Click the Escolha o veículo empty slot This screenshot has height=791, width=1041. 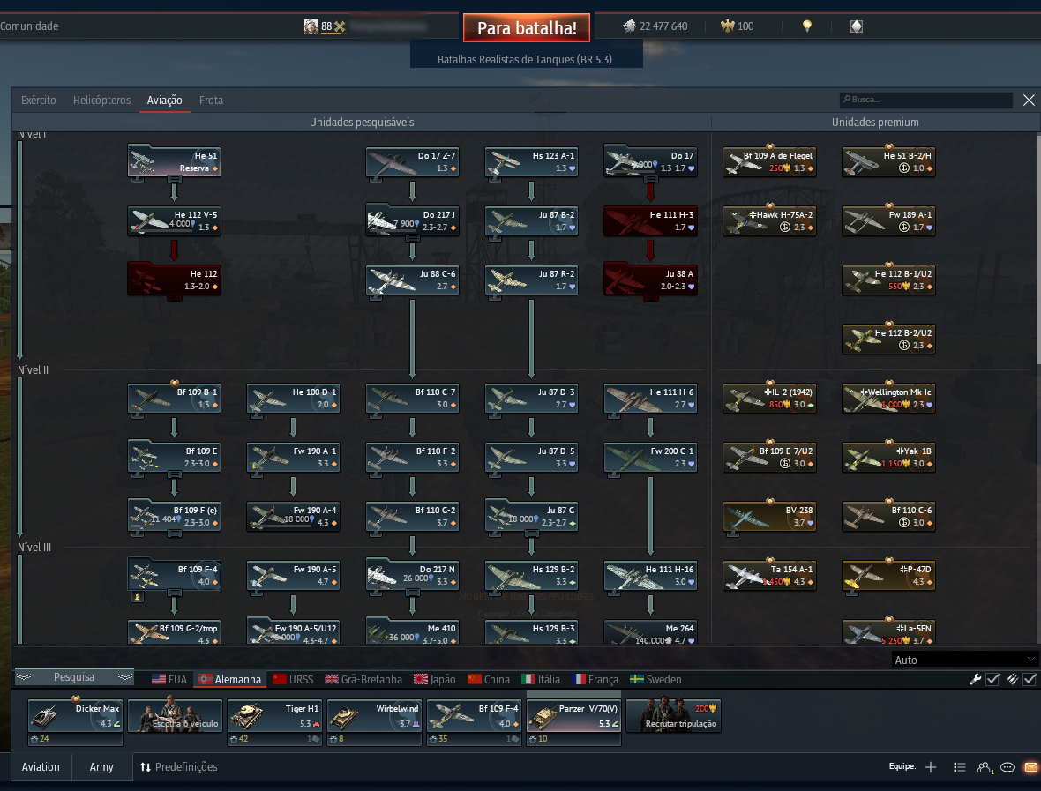click(x=175, y=715)
